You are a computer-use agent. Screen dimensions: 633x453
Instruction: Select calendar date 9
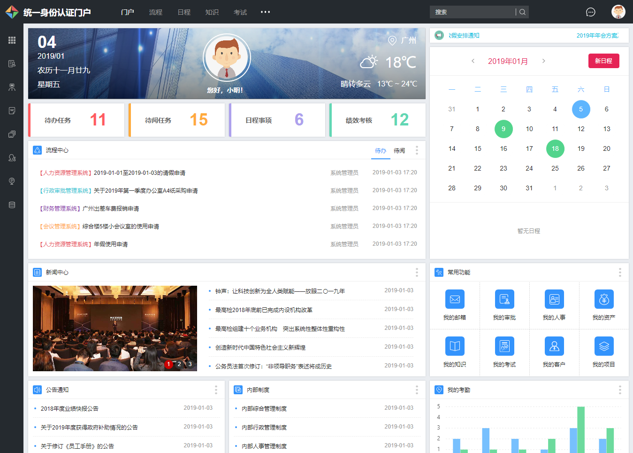point(503,129)
